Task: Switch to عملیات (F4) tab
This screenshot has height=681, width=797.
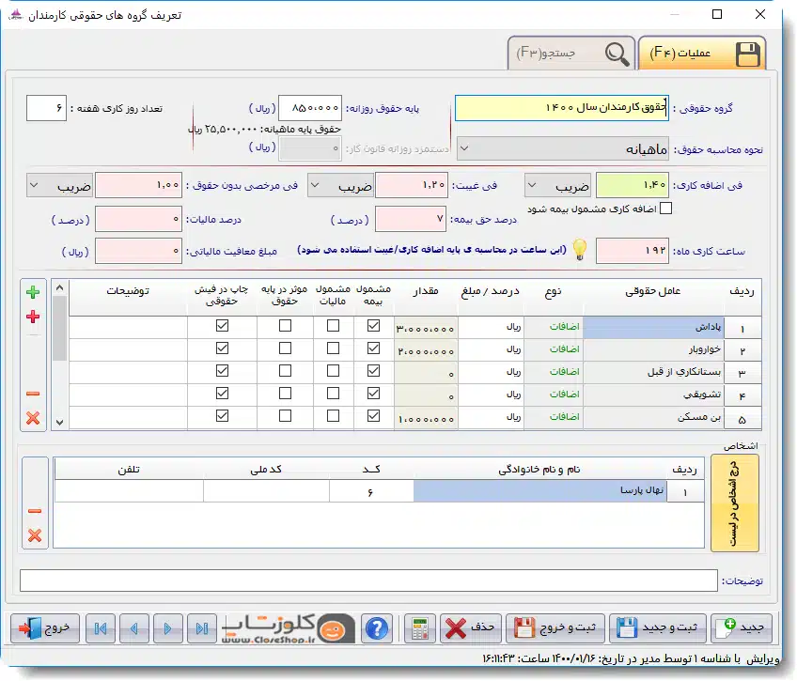Action: pyautogui.click(x=702, y=53)
